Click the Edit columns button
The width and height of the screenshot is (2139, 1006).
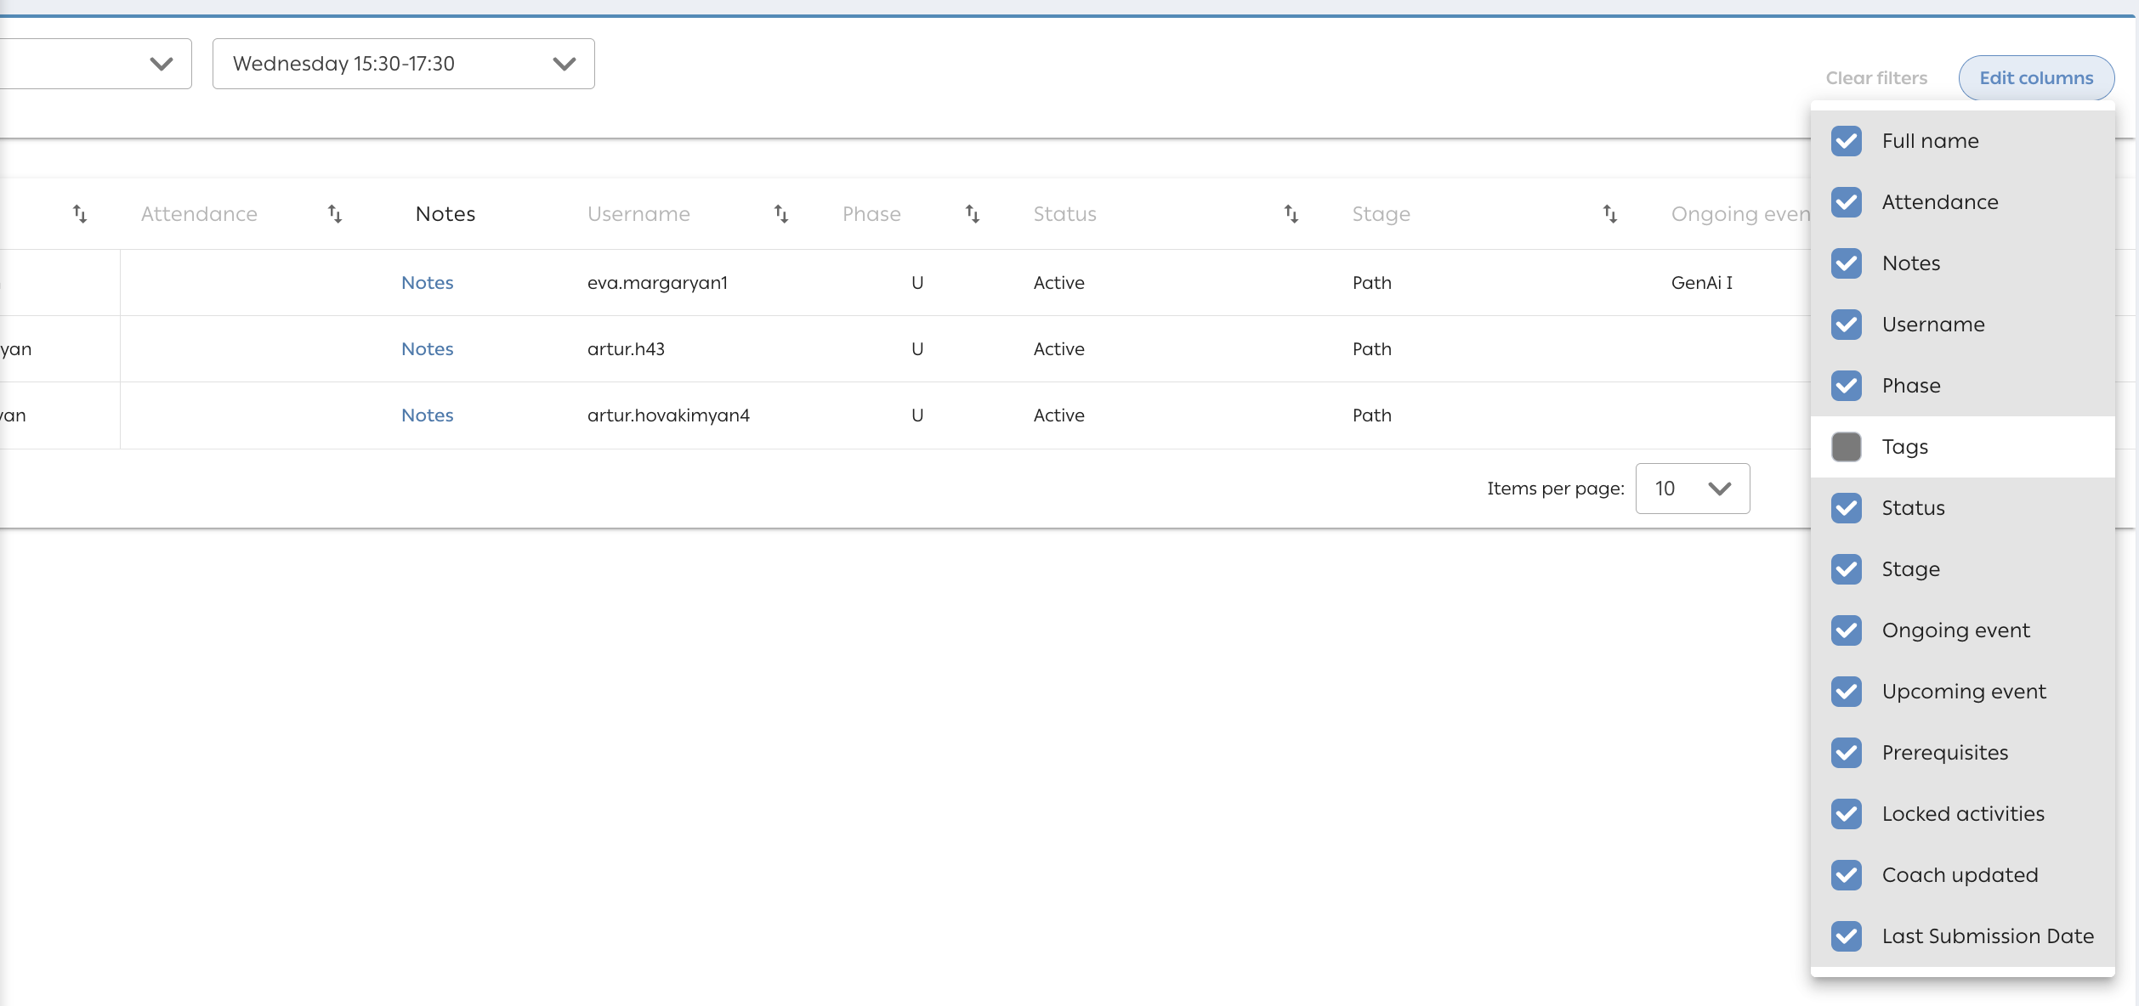(x=2036, y=78)
